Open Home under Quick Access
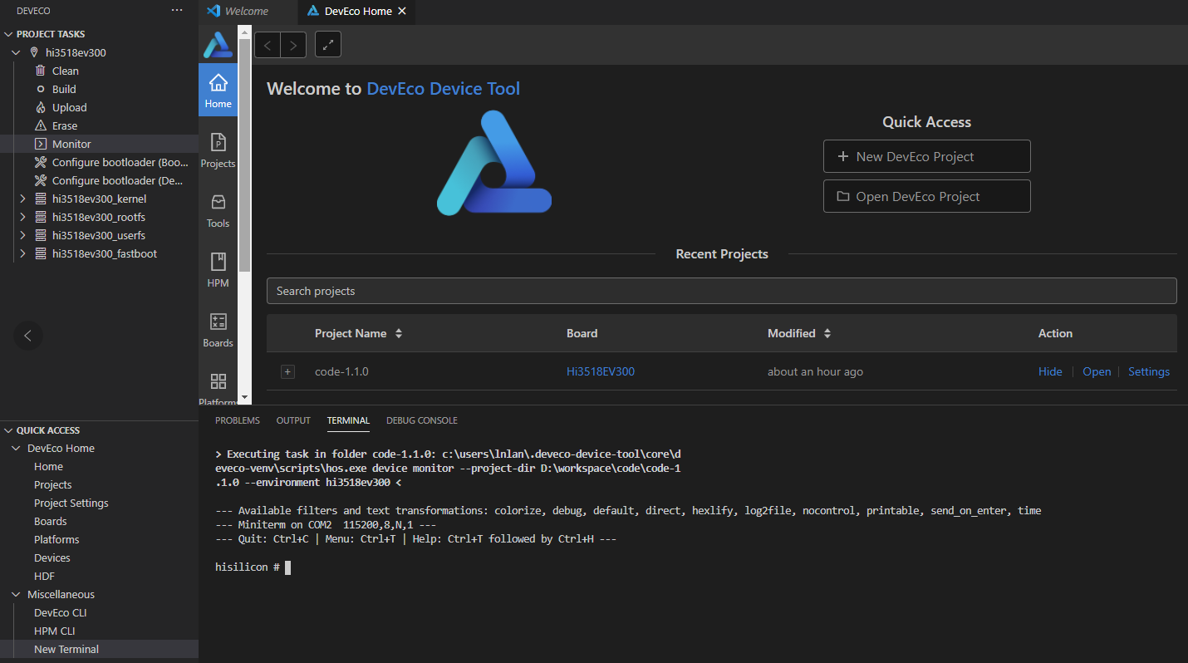Screen dimensions: 1188x663 48,466
